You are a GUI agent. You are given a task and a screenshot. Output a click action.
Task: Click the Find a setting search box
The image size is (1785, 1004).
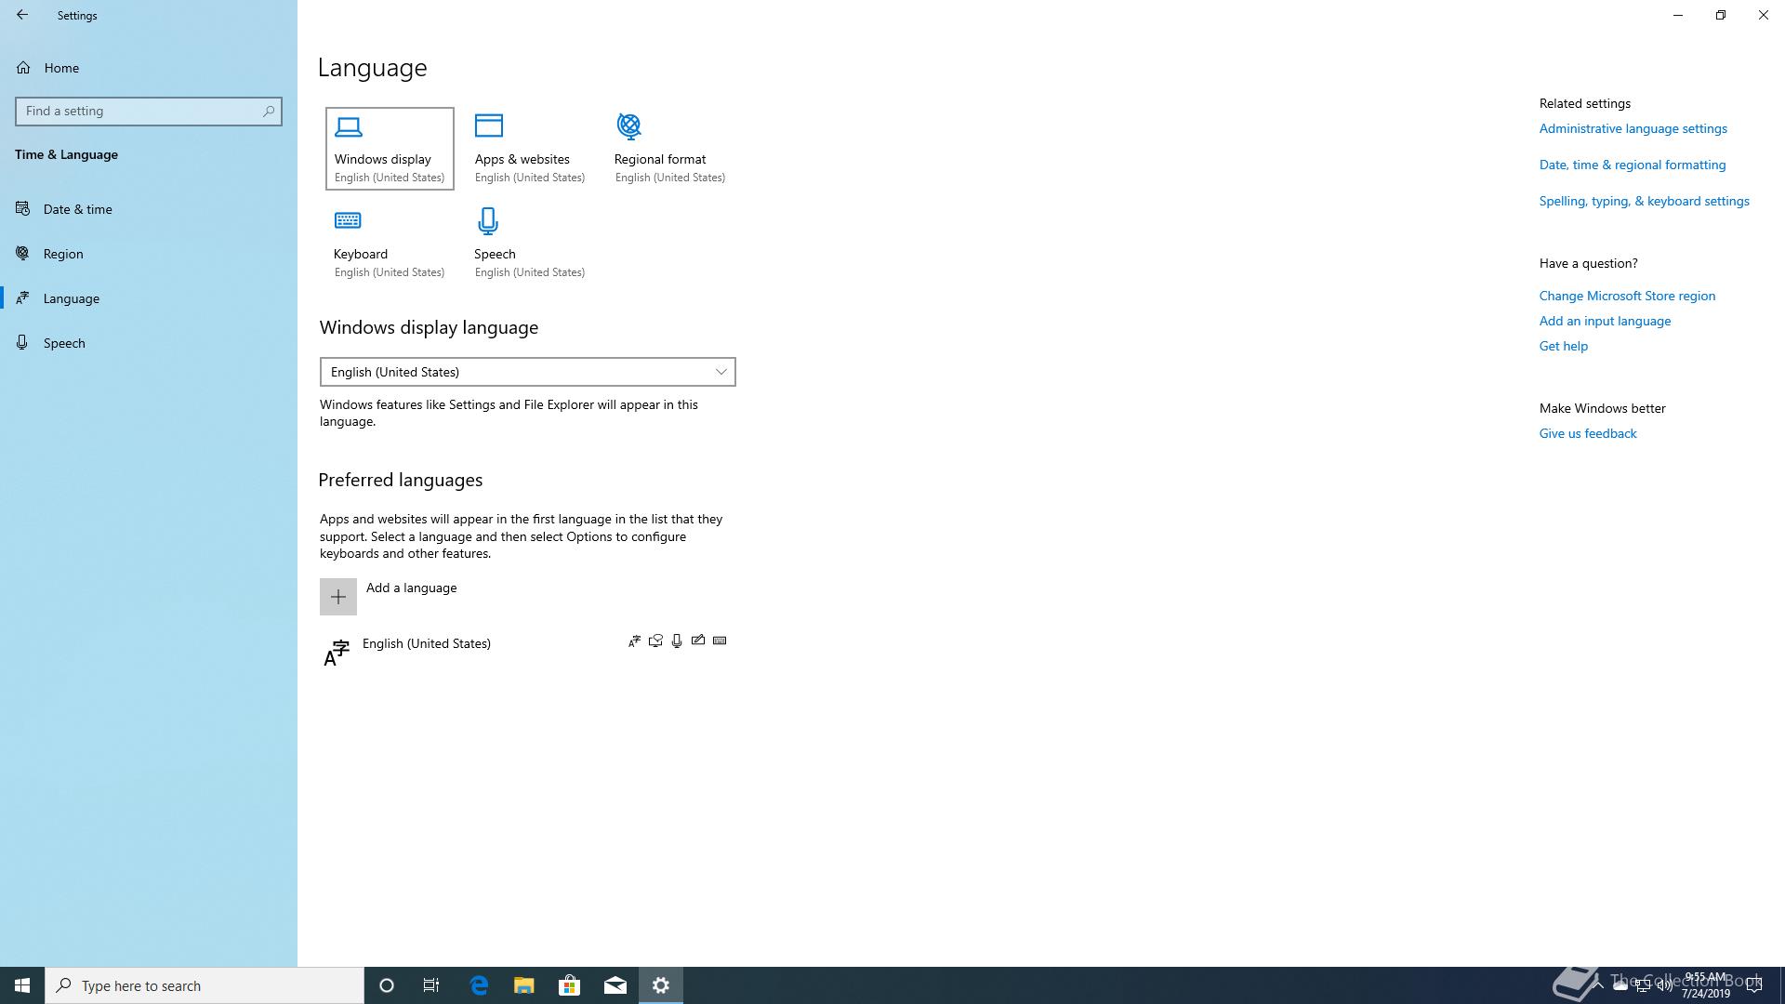(x=139, y=111)
